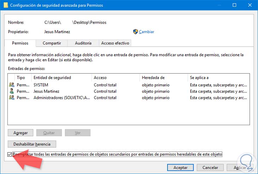
Task: Switch to the Compartir tab
Action: pos(52,43)
